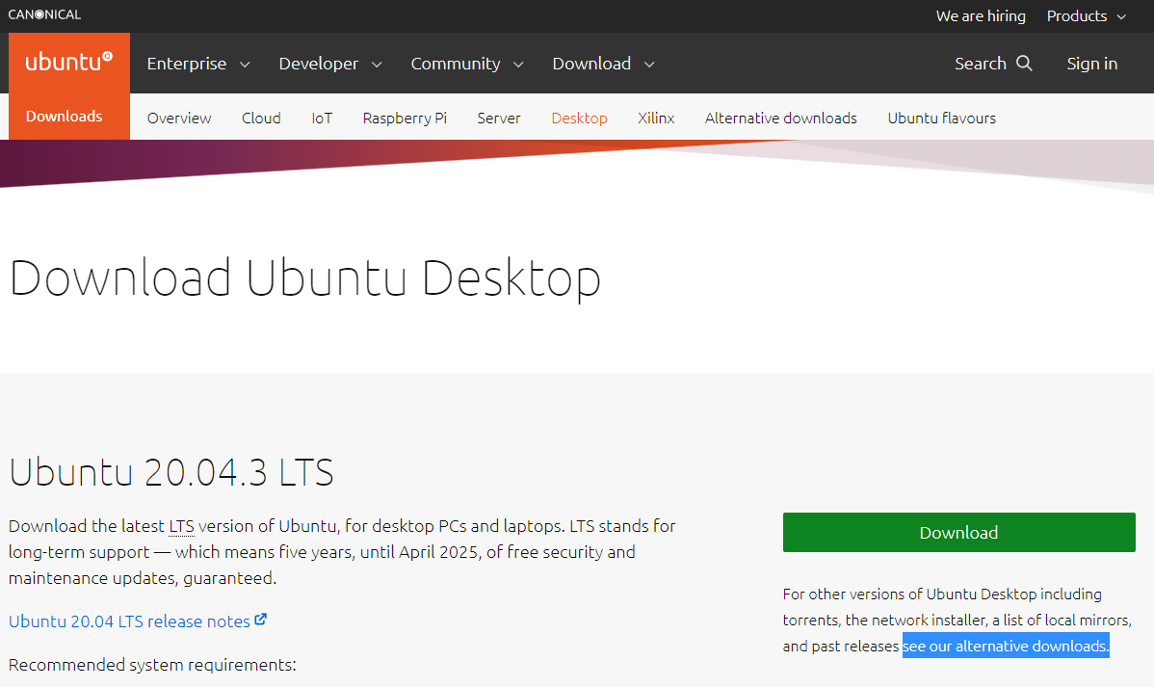Click the Recommended system requirements text

coord(152,664)
